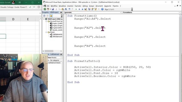Open VBA Help with the blue question mark
This screenshot has height=102, width=182.
pos(102,9)
